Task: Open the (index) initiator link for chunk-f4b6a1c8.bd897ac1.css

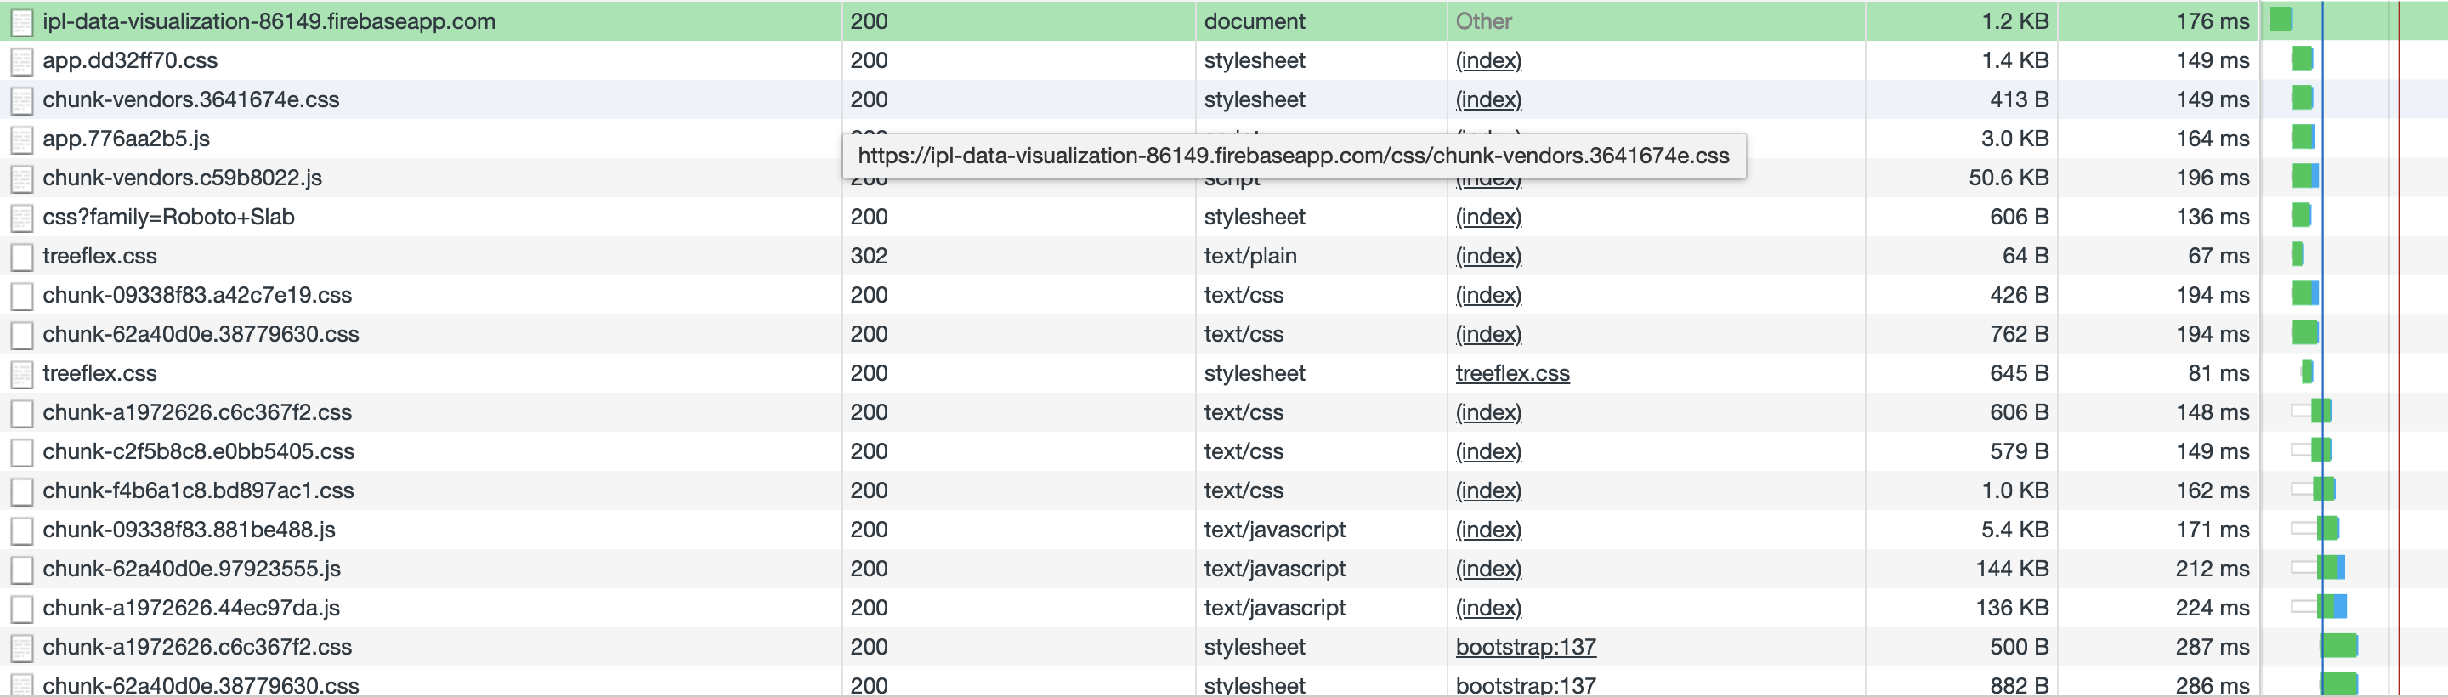Action: (1488, 490)
